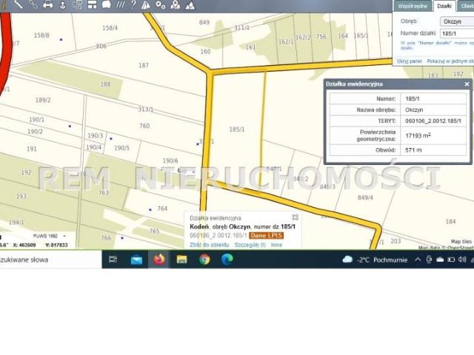The width and height of the screenshot is (474, 355).
Task: Open Firefox from the taskbar
Action: point(159,259)
